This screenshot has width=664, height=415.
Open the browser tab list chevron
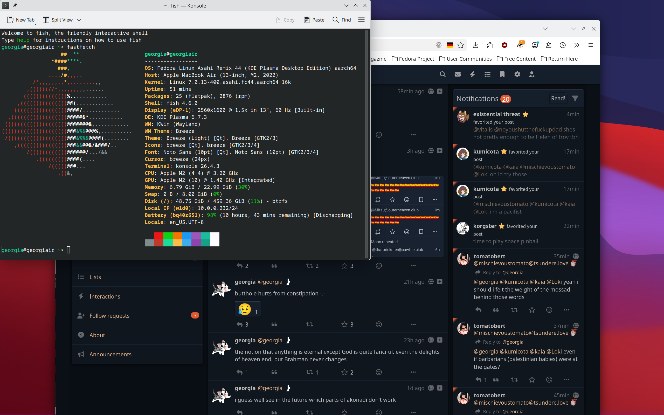coord(545,29)
